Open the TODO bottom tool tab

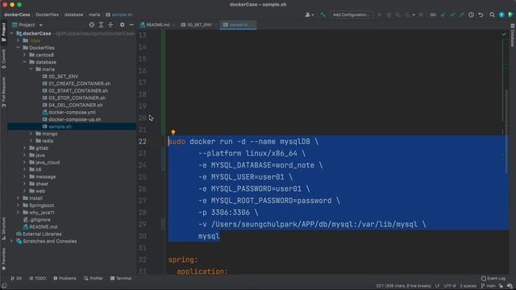[38, 279]
